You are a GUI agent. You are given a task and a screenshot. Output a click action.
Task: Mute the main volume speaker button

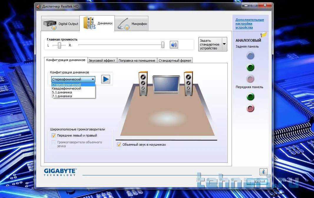click(174, 45)
